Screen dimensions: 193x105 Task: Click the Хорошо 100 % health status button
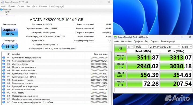(10, 32)
